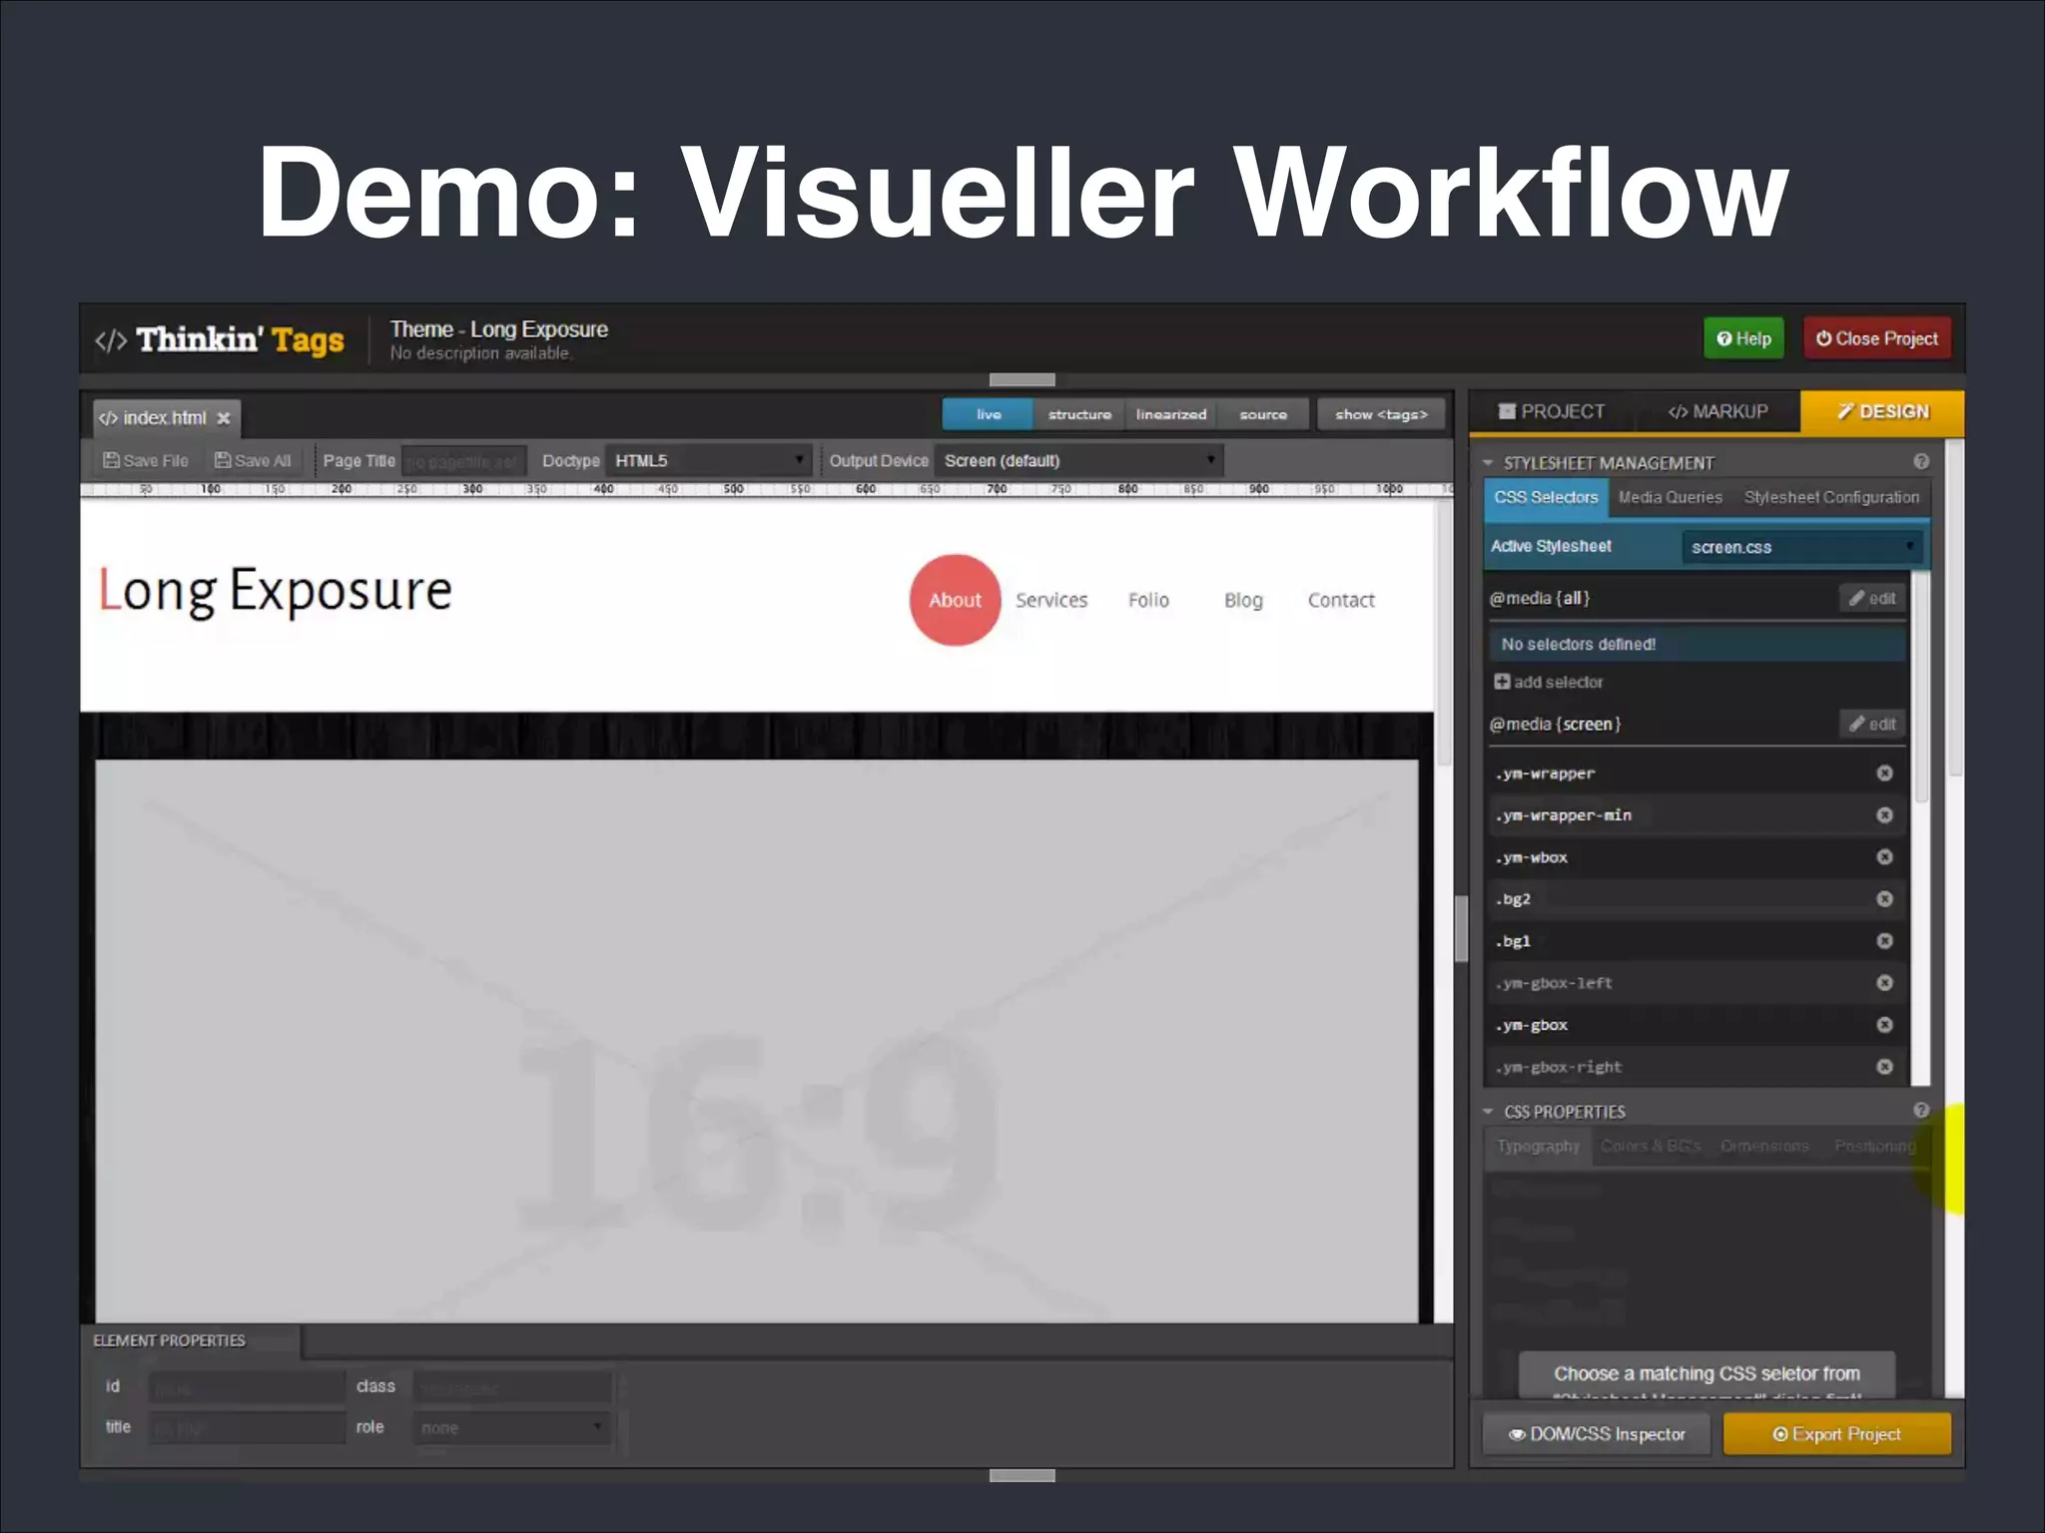Image resolution: width=2045 pixels, height=1533 pixels.
Task: Collapse the CSS Properties section
Action: [x=1489, y=1112]
